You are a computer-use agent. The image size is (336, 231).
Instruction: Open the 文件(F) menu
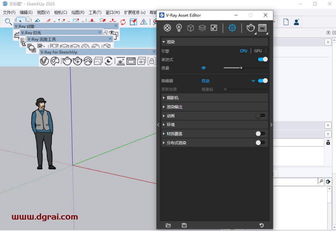click(x=9, y=13)
